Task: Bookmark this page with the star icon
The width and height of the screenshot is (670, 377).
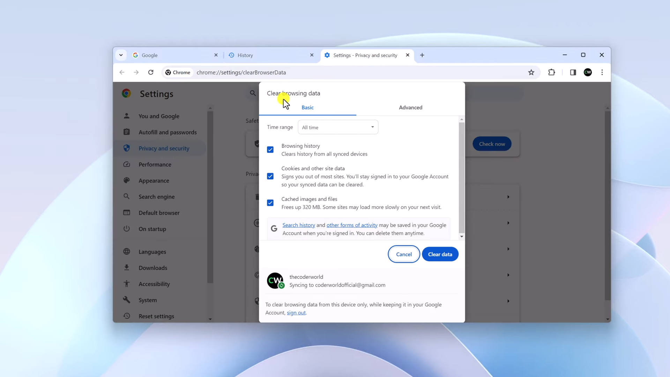Action: (531, 72)
